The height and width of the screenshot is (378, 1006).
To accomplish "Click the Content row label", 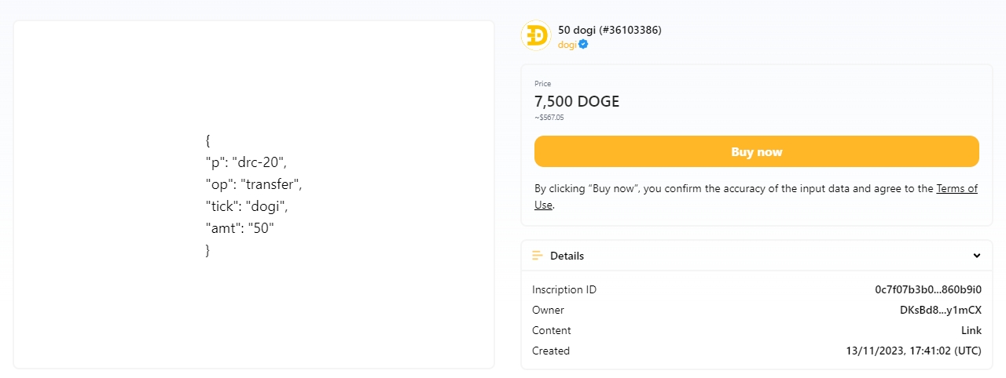I will (551, 330).
